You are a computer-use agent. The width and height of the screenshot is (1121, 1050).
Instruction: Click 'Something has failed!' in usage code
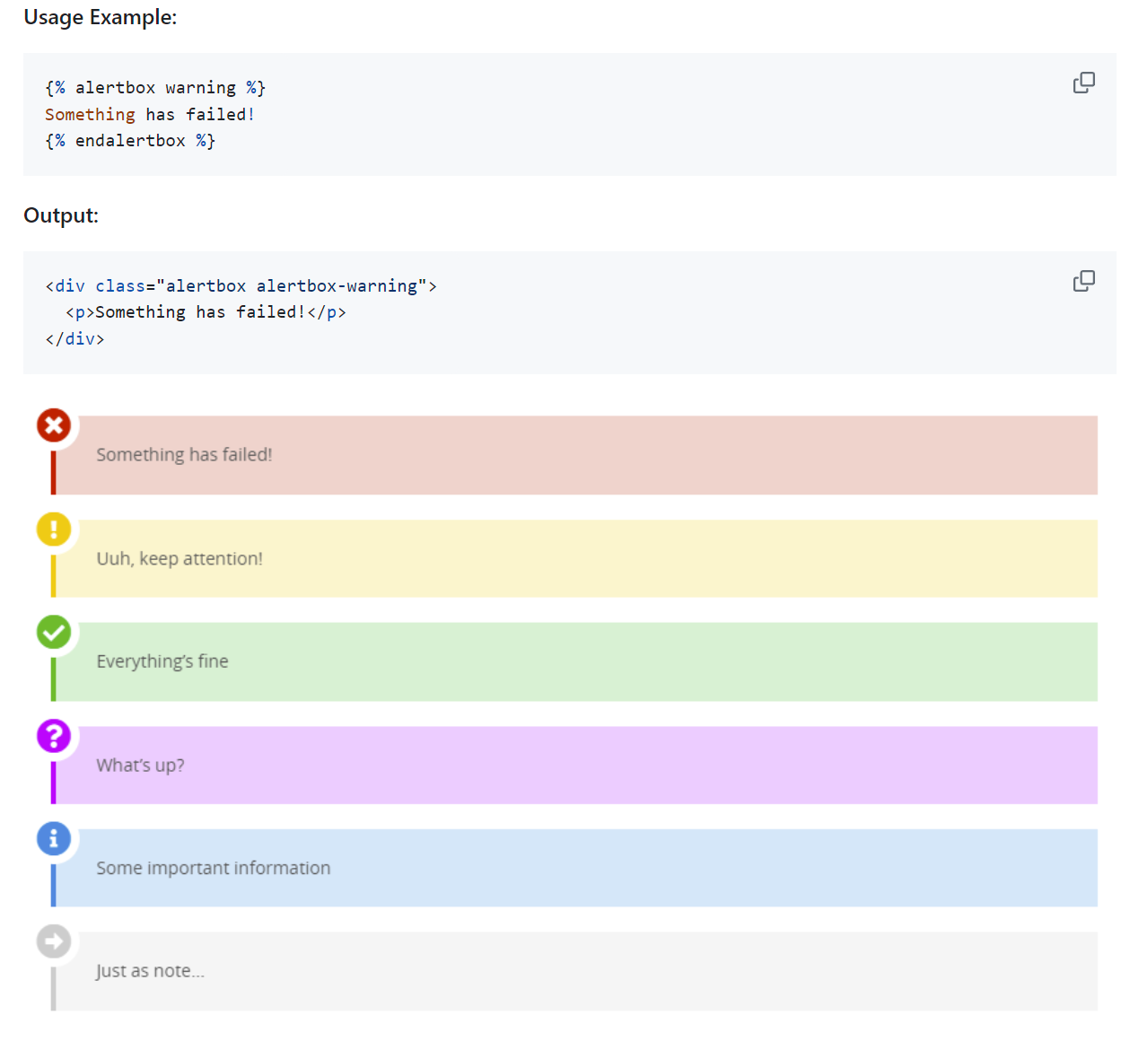click(x=150, y=115)
